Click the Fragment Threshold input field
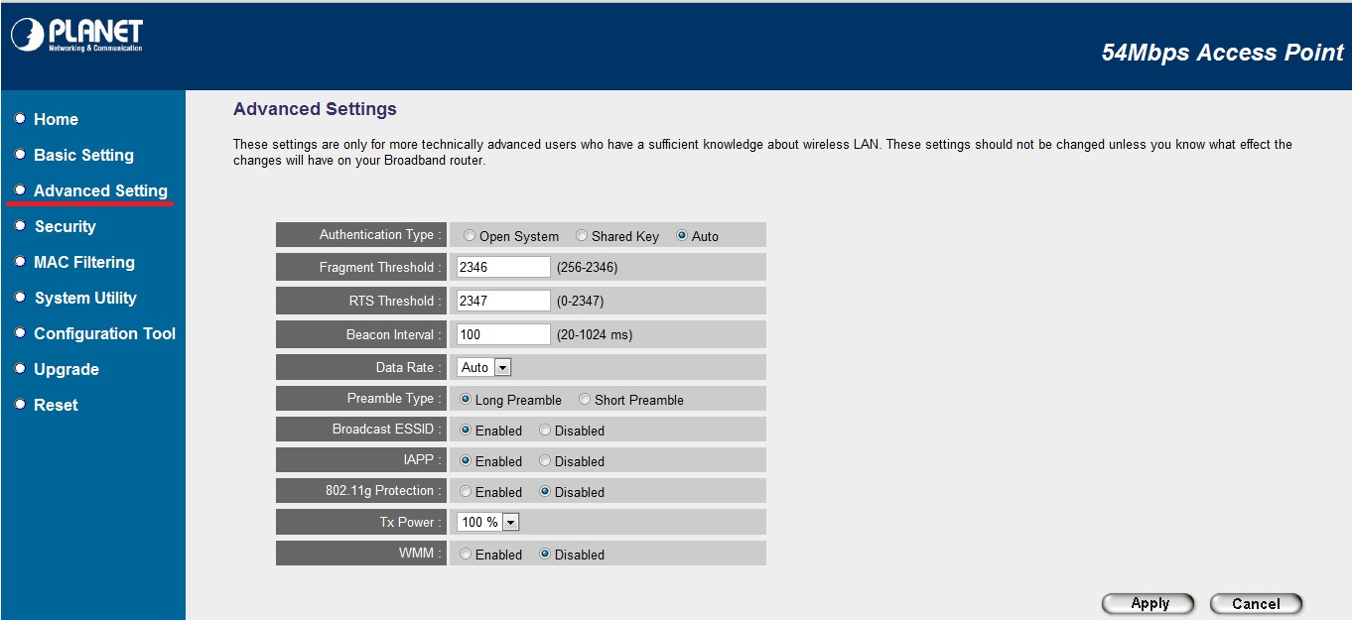The image size is (1352, 620). [x=503, y=267]
